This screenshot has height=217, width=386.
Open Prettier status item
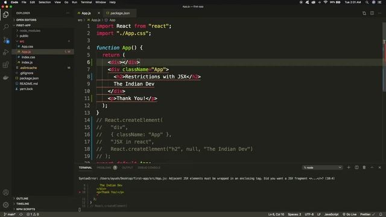click(x=367, y=215)
